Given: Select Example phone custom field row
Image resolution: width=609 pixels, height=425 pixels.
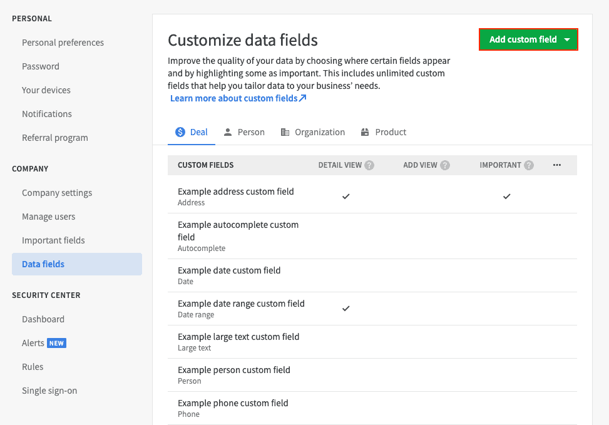Looking at the screenshot, I should click(x=372, y=408).
